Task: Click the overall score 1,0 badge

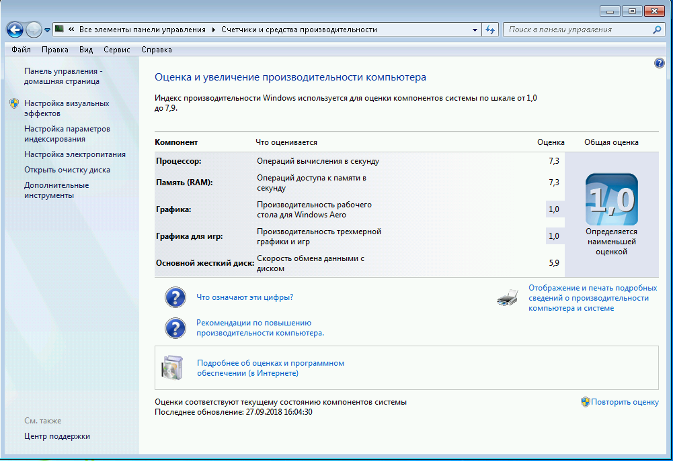Action: tap(612, 199)
